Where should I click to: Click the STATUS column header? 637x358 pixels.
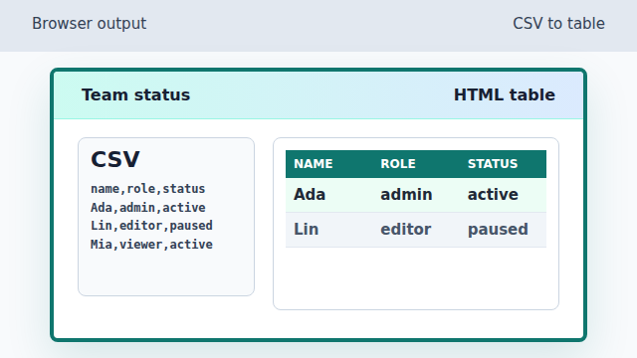[503, 164]
